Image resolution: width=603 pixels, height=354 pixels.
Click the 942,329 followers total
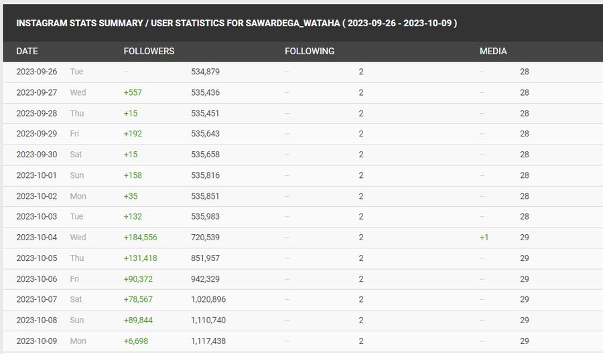coord(206,279)
